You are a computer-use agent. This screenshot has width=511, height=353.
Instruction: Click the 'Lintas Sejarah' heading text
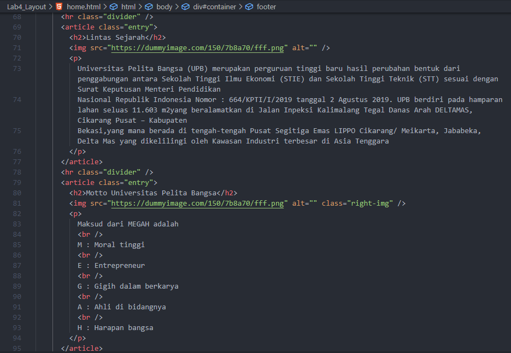(115, 38)
